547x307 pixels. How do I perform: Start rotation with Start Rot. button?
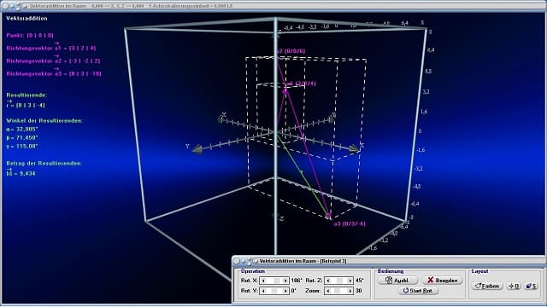coord(418,290)
